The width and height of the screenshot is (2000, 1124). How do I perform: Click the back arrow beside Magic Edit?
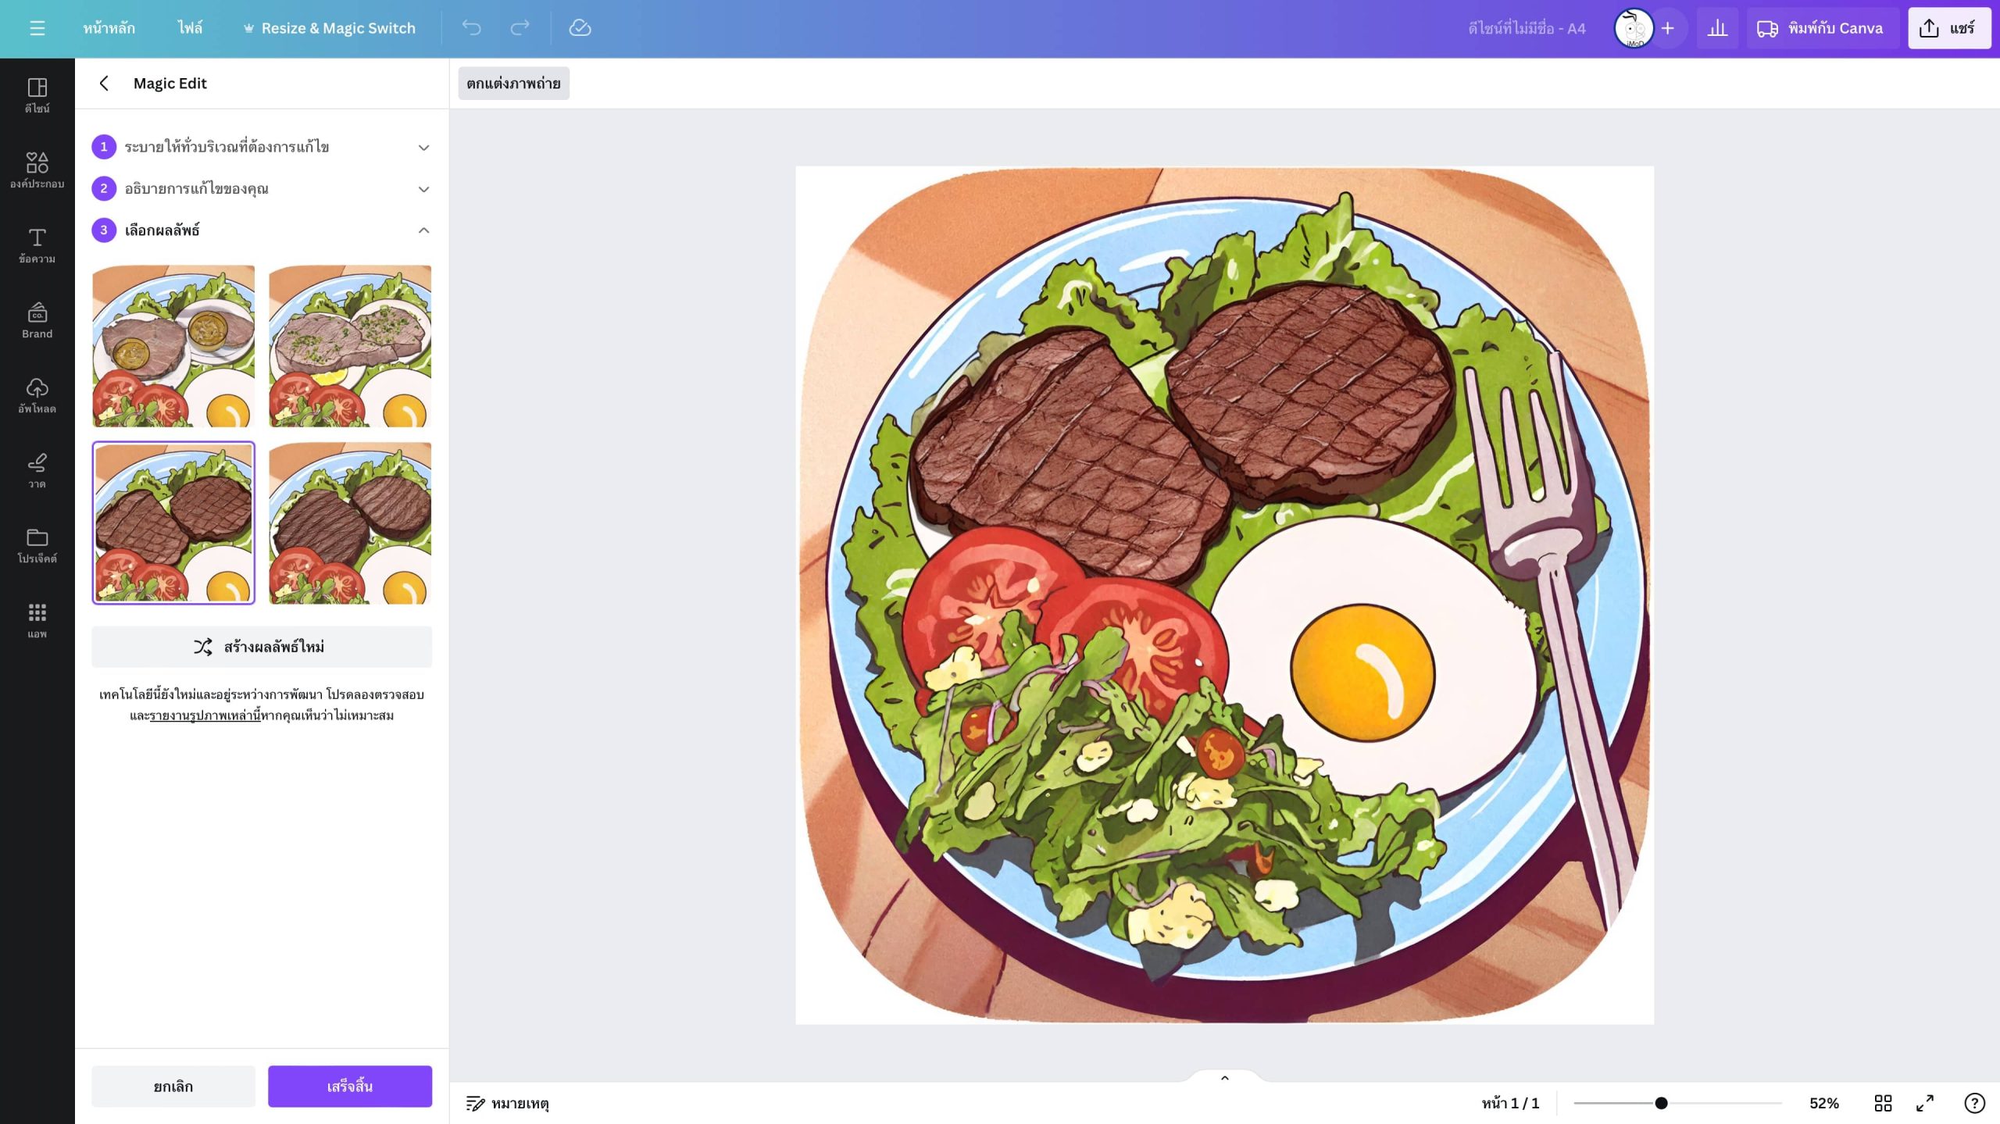104,84
